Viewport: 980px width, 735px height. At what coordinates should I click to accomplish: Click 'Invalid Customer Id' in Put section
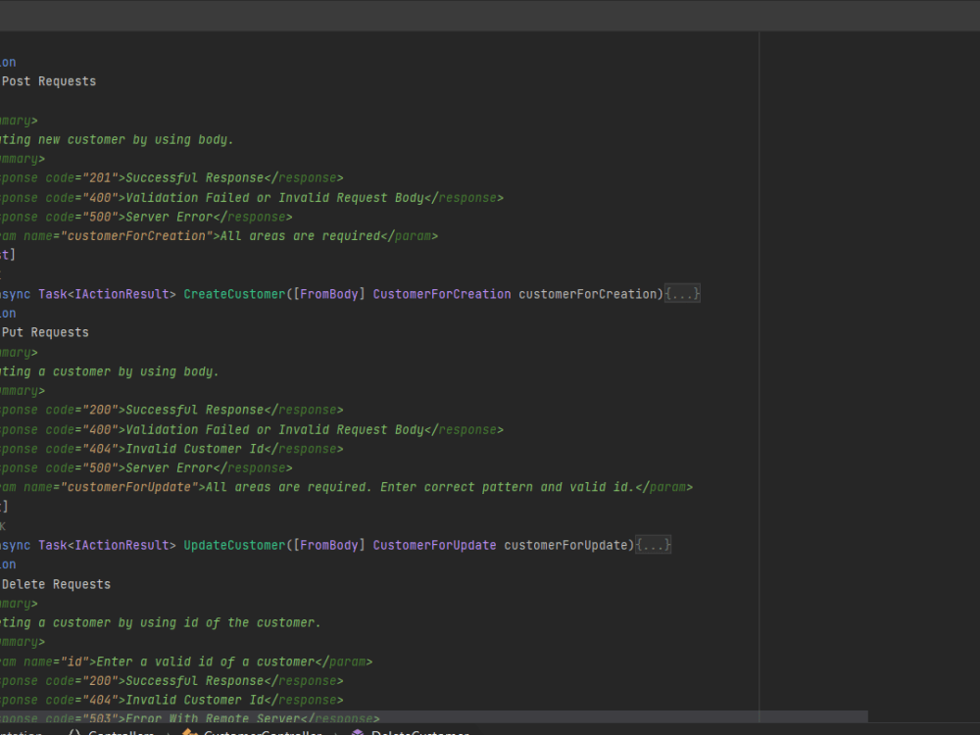tap(194, 449)
